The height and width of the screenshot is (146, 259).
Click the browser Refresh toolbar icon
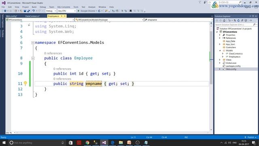(99, 11)
